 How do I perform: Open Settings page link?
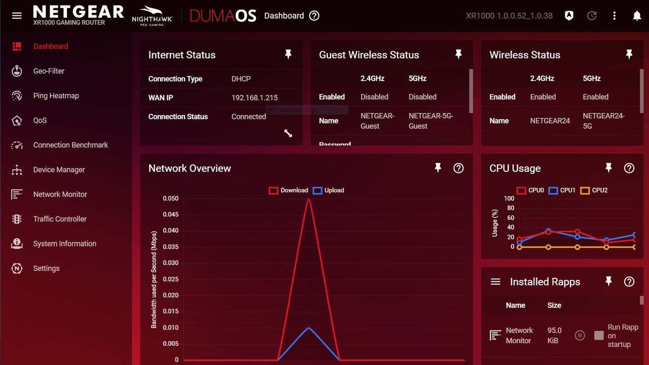coord(47,268)
